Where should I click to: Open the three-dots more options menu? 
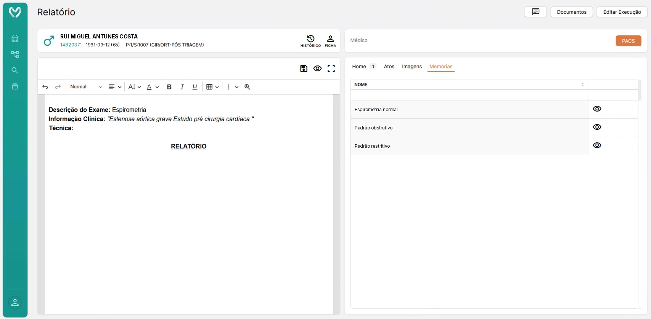click(228, 87)
